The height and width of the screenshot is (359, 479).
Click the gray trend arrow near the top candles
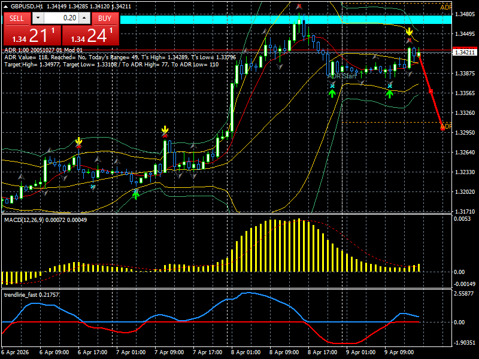click(265, 30)
